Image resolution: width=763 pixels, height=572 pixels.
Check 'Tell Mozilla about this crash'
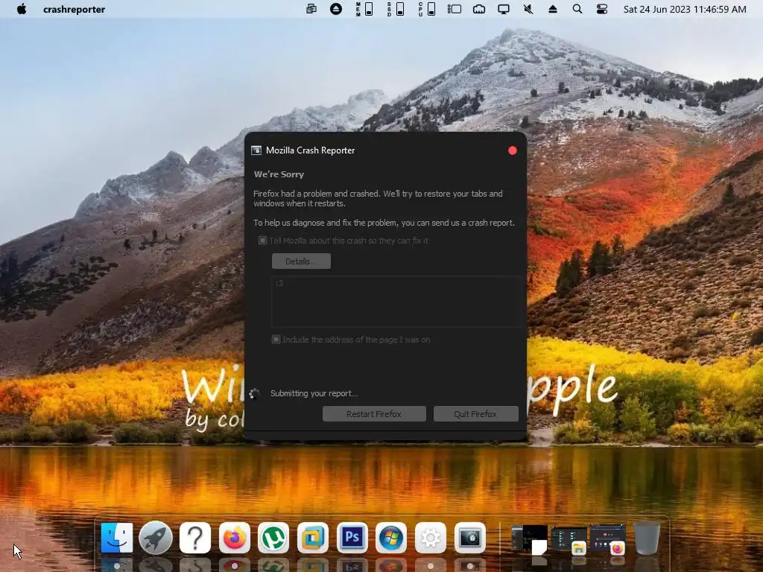point(262,241)
